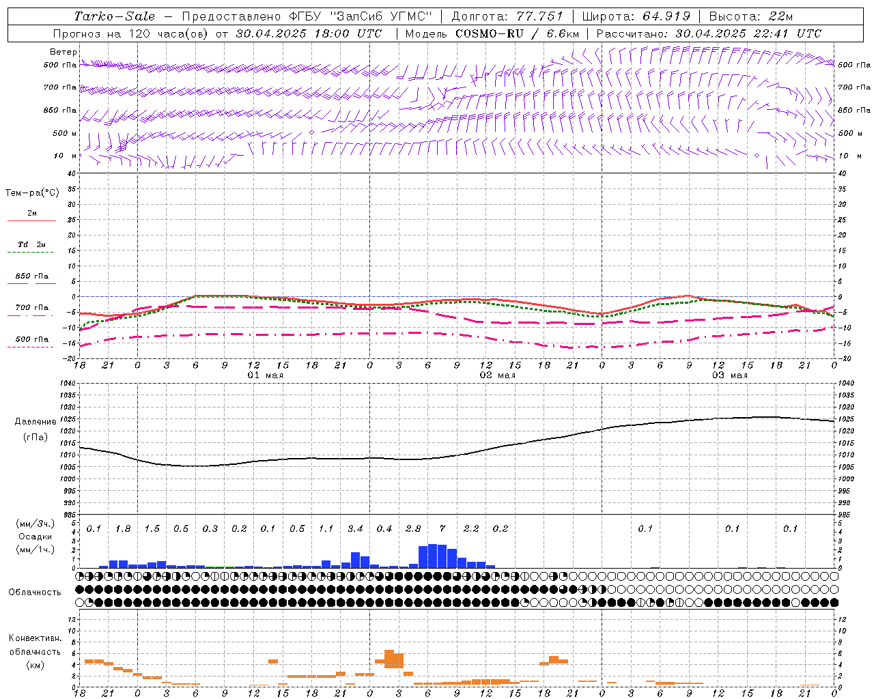Image resolution: width=874 pixels, height=699 pixels.
Task: Click the 'Давление' pressure panel label
Action: [36, 422]
